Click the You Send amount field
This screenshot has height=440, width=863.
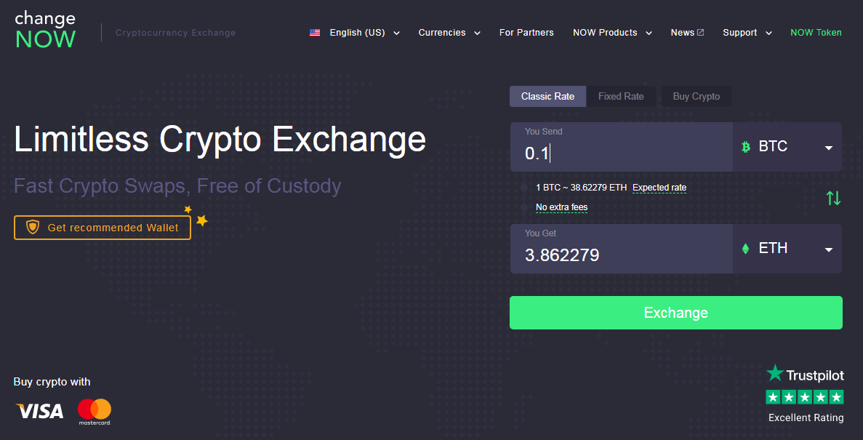coord(622,147)
